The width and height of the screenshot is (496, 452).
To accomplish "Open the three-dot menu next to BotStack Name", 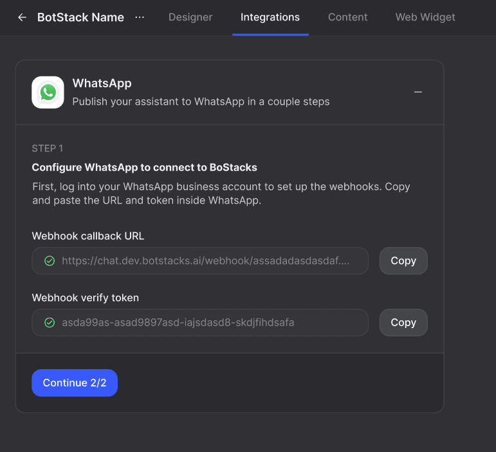I will click(x=140, y=17).
